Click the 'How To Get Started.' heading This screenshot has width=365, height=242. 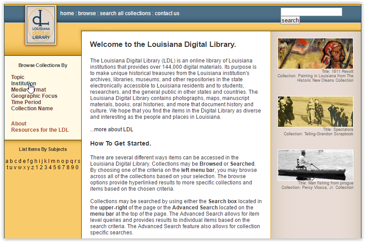[120, 143]
